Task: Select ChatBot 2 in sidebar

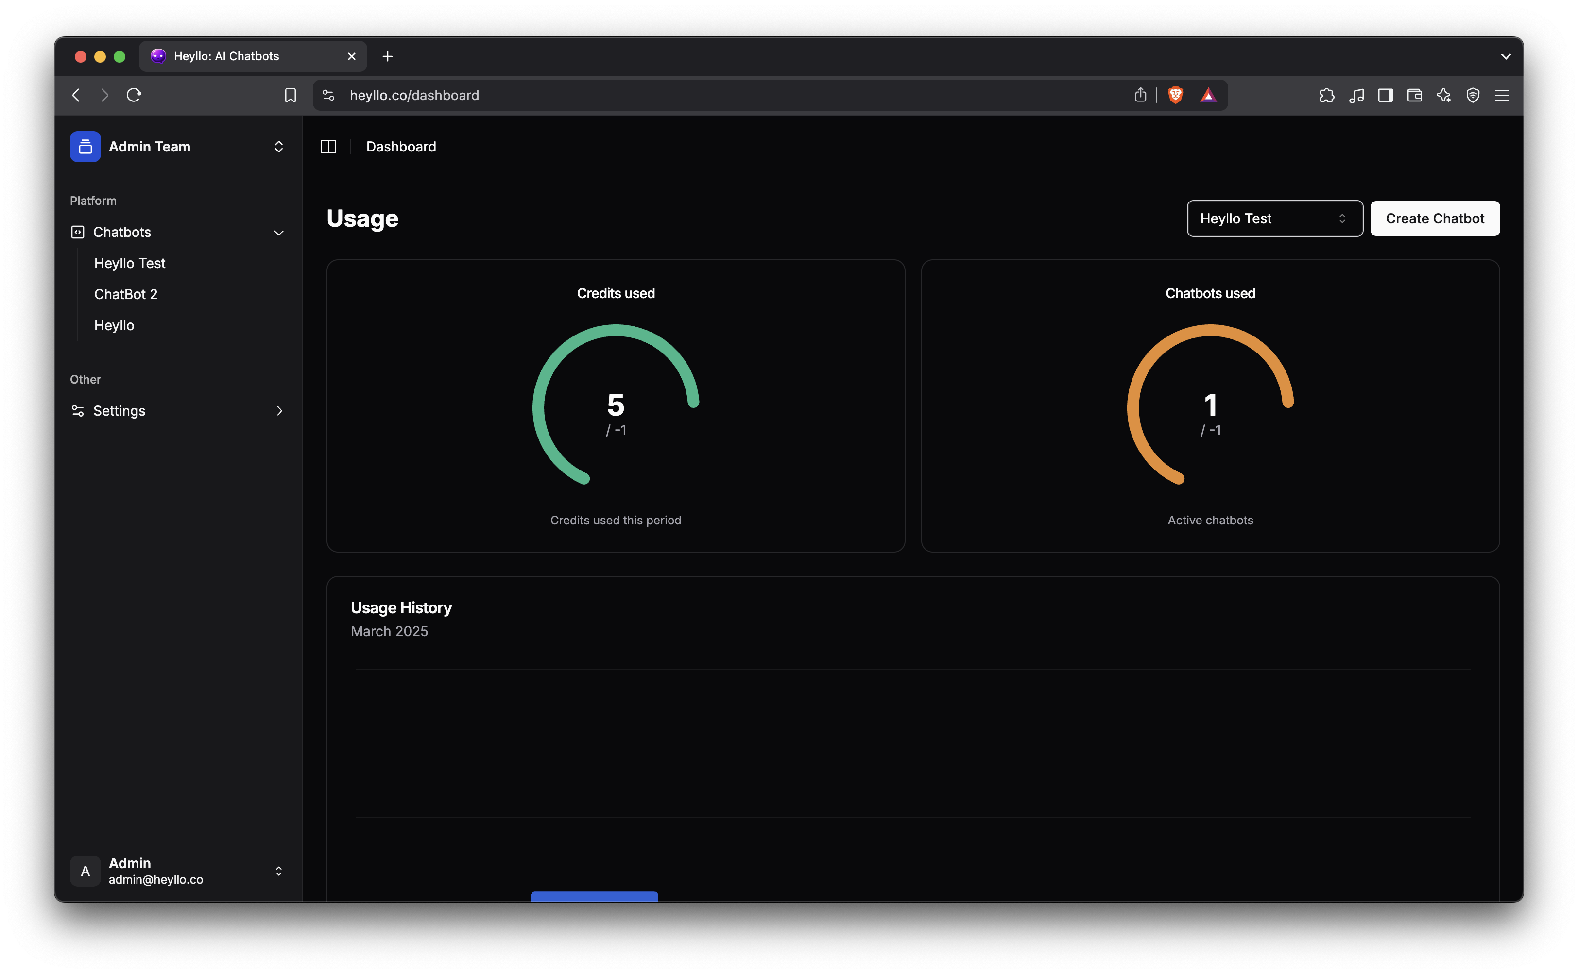Action: (x=126, y=294)
